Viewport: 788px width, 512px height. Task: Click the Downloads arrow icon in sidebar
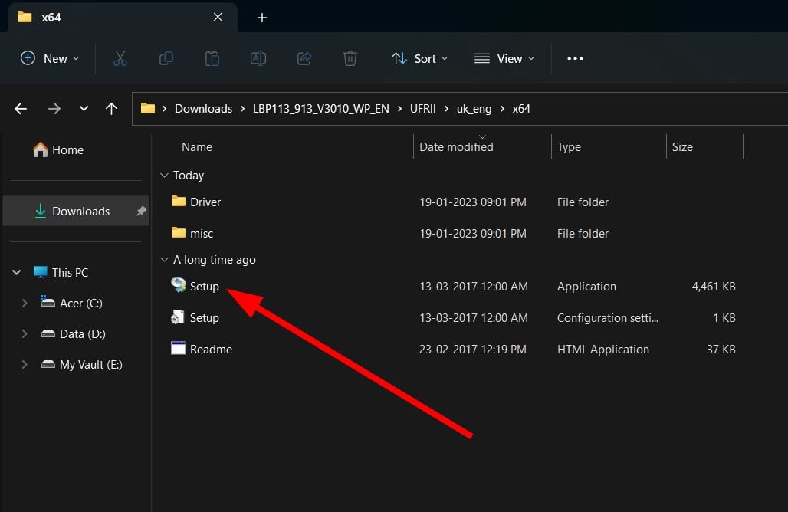coord(40,211)
